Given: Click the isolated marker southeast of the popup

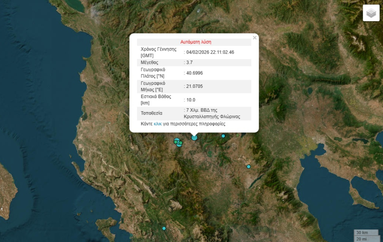Looking at the screenshot, I should click(x=249, y=166).
